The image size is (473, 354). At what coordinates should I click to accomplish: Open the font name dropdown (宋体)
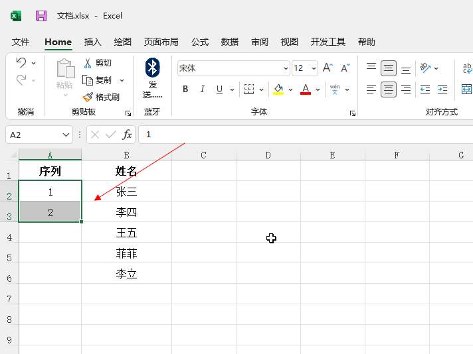coord(286,68)
